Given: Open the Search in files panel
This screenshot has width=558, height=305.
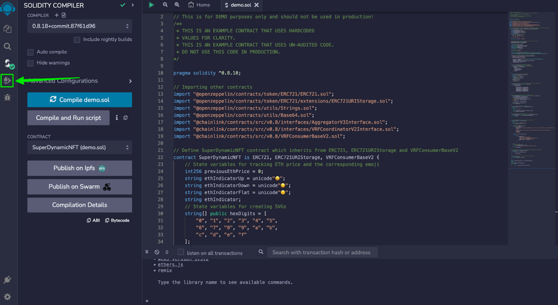Looking at the screenshot, I should [x=7, y=46].
